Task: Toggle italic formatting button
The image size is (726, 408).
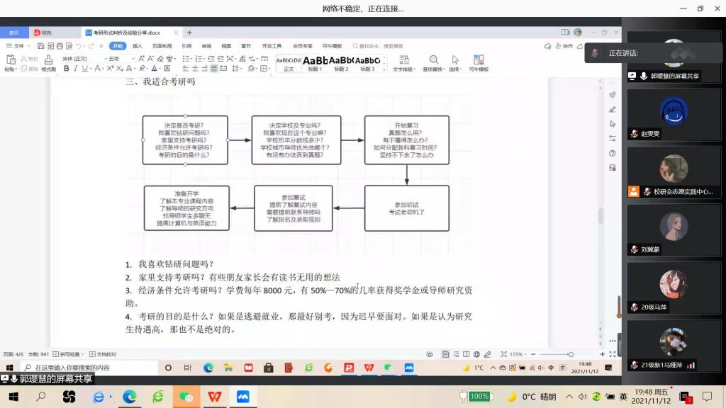Action: [76, 69]
